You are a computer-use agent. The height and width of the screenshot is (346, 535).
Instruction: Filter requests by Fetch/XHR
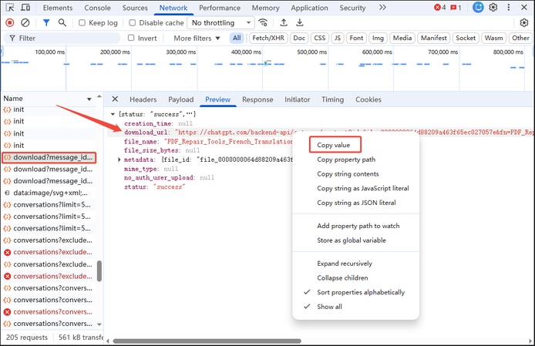coord(268,38)
